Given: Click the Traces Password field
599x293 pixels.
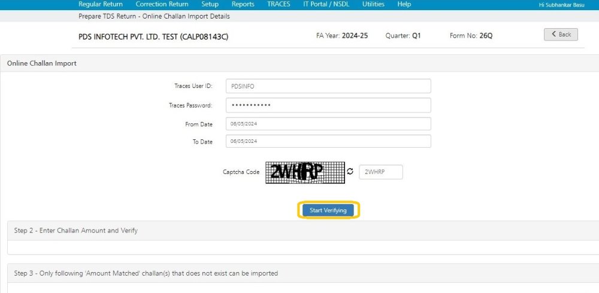Looking at the screenshot, I should coord(328,105).
